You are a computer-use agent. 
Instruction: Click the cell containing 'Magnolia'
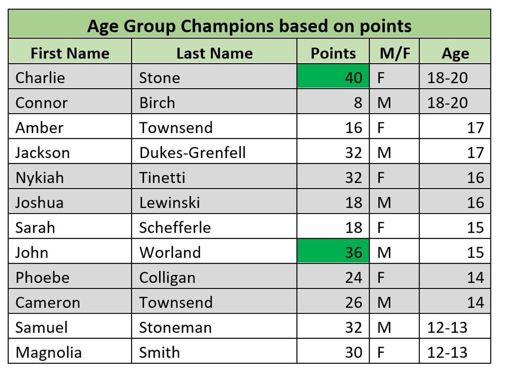[70, 352]
